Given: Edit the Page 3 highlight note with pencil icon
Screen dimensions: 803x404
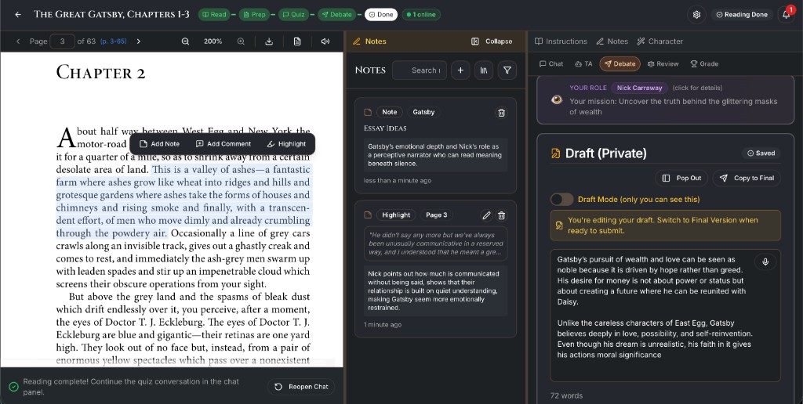Looking at the screenshot, I should (486, 215).
